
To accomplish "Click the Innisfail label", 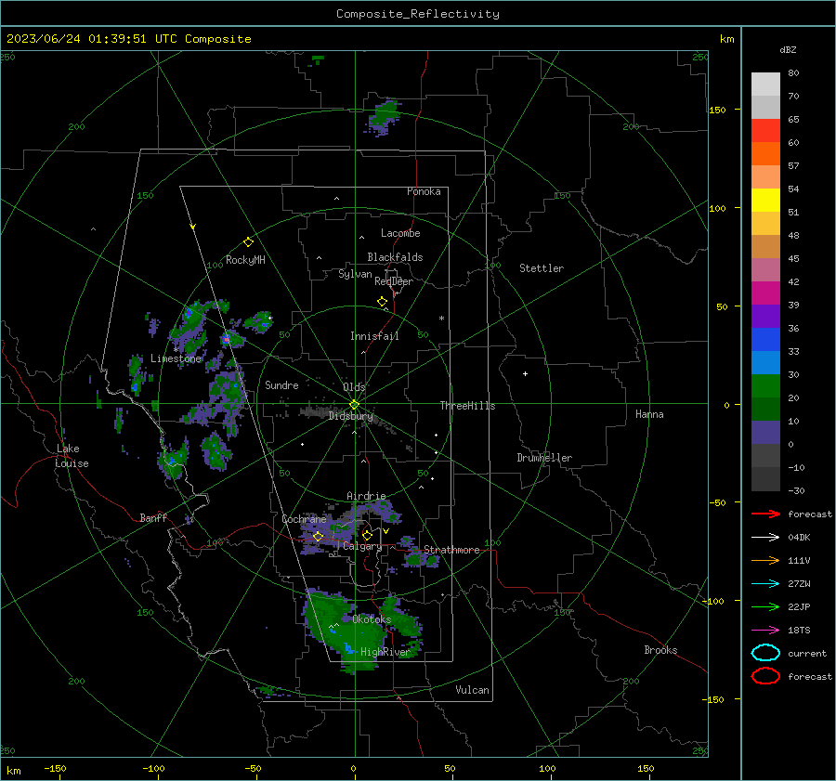I will click(374, 336).
